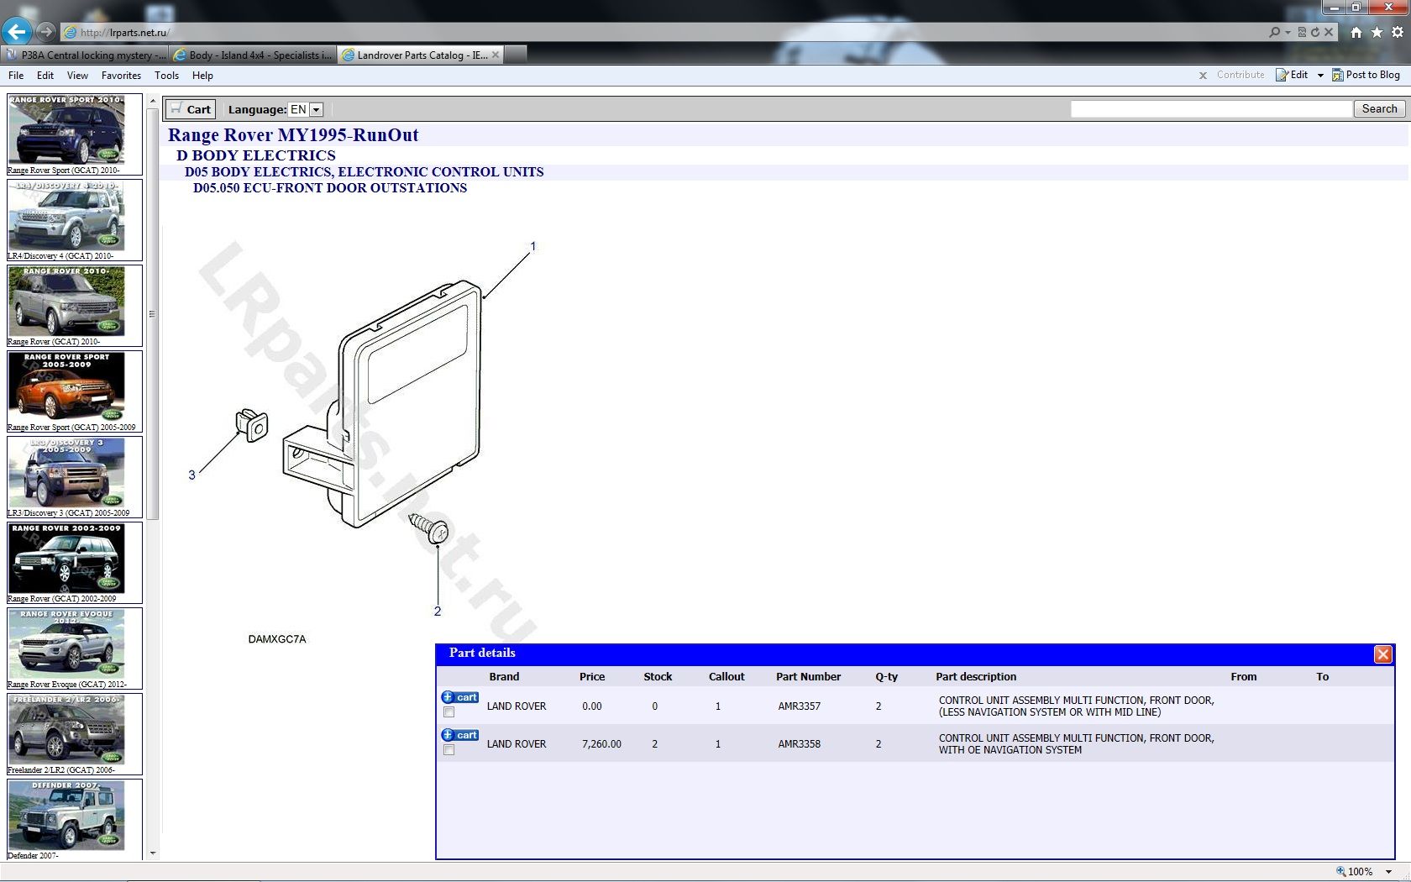Go back using the browser back arrow
1411x882 pixels.
point(16,32)
